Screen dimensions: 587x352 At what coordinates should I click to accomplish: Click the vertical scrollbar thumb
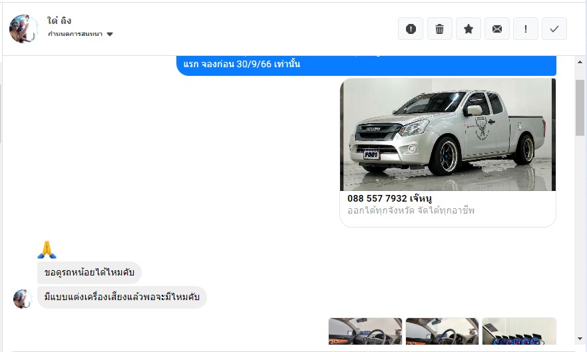pos(580,108)
